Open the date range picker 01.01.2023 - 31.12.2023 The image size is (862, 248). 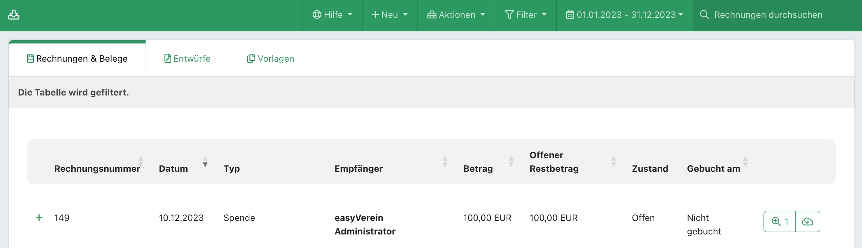[624, 15]
